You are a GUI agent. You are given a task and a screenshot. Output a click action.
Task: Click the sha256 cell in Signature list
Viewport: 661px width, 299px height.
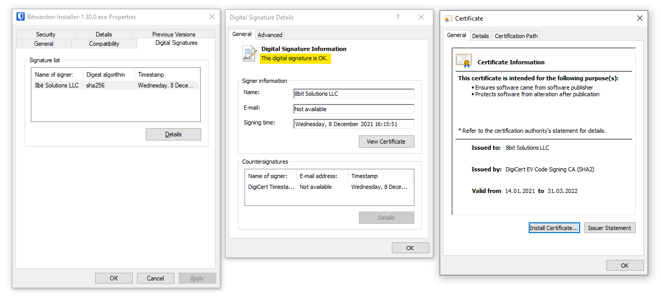[x=96, y=85]
